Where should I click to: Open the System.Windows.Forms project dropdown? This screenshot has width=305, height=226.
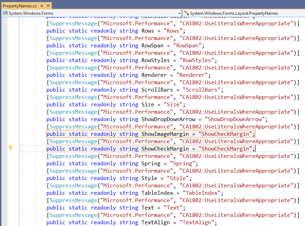click(179, 13)
